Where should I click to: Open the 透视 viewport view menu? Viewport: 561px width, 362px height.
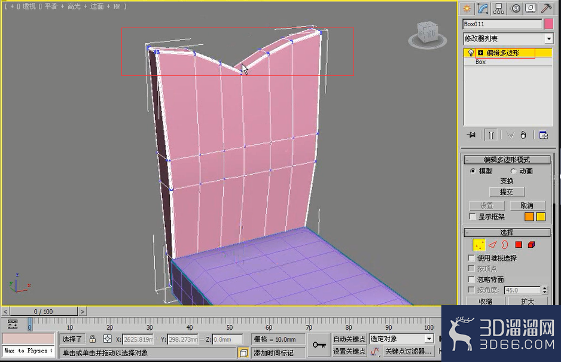(x=29, y=7)
